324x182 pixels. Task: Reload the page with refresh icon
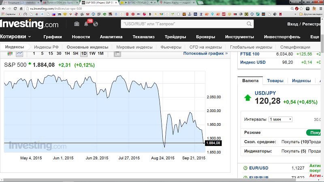15,8
